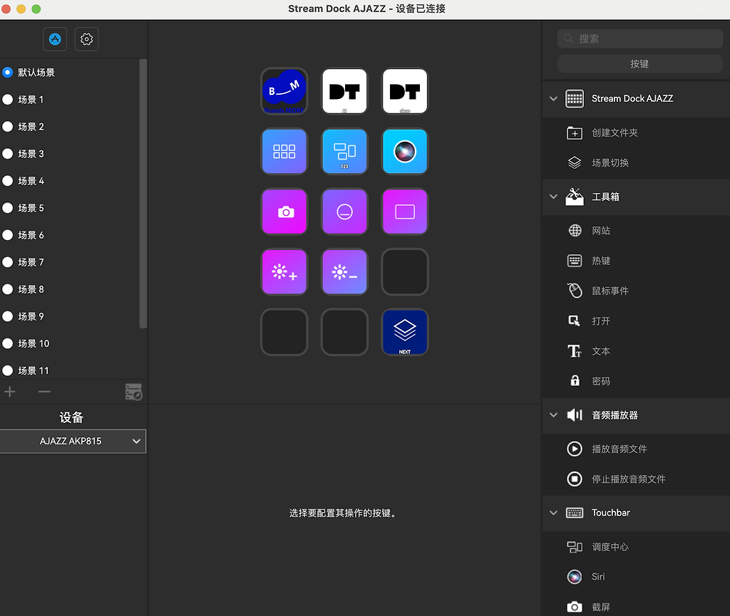Select the B_M blue cloud key
Image resolution: width=730 pixels, height=616 pixels.
[x=284, y=91]
